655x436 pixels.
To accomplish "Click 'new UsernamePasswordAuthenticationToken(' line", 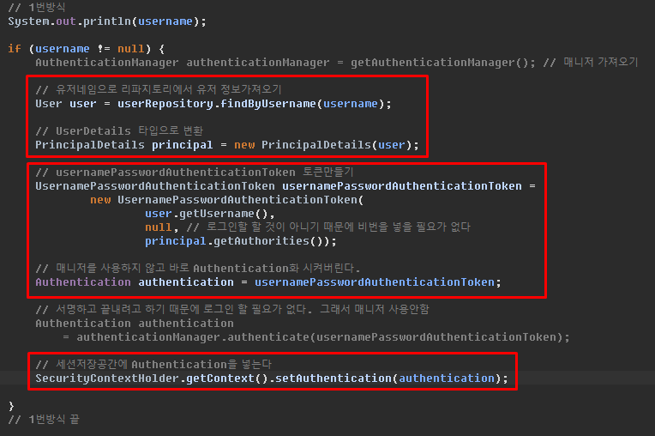I will tap(227, 200).
